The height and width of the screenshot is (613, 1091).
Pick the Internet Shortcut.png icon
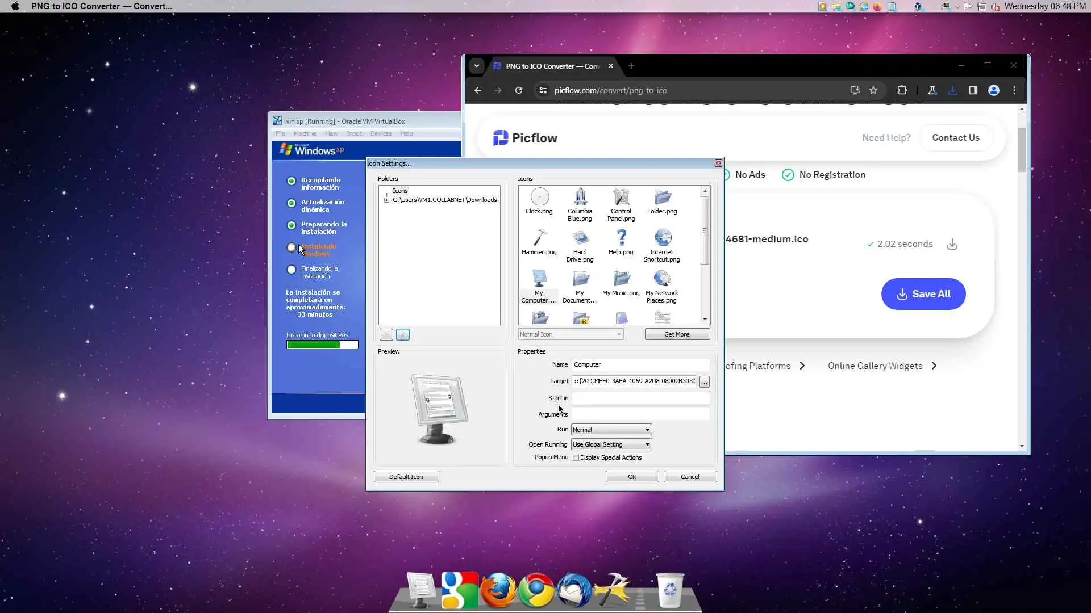(x=662, y=245)
